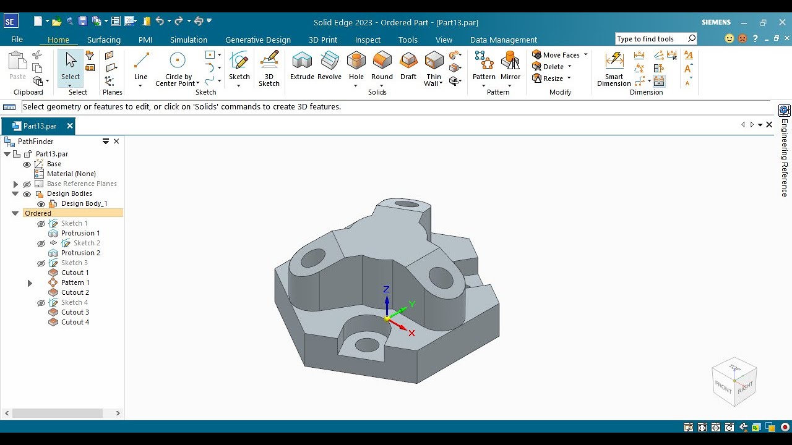Click the Save icon in quick access
792x445 pixels.
click(83, 21)
